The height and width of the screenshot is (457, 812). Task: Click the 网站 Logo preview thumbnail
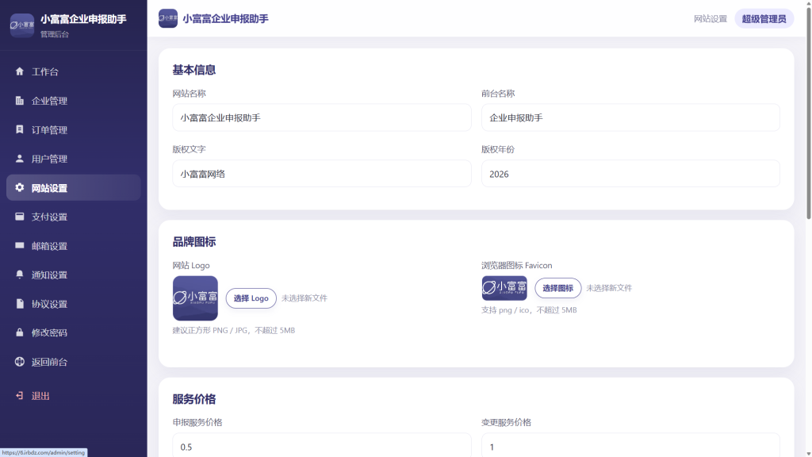pyautogui.click(x=195, y=298)
